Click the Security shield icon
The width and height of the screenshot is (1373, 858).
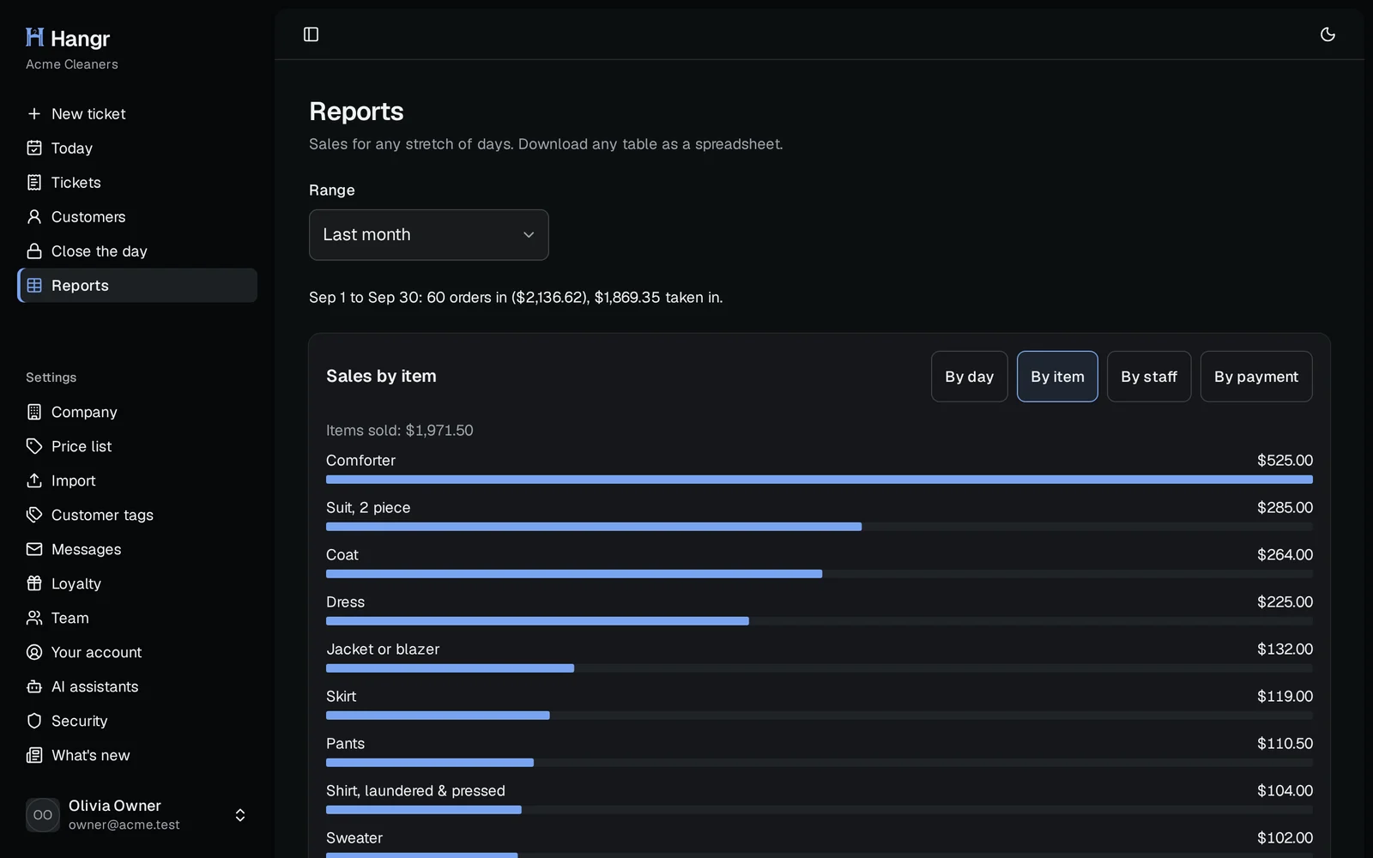point(34,721)
